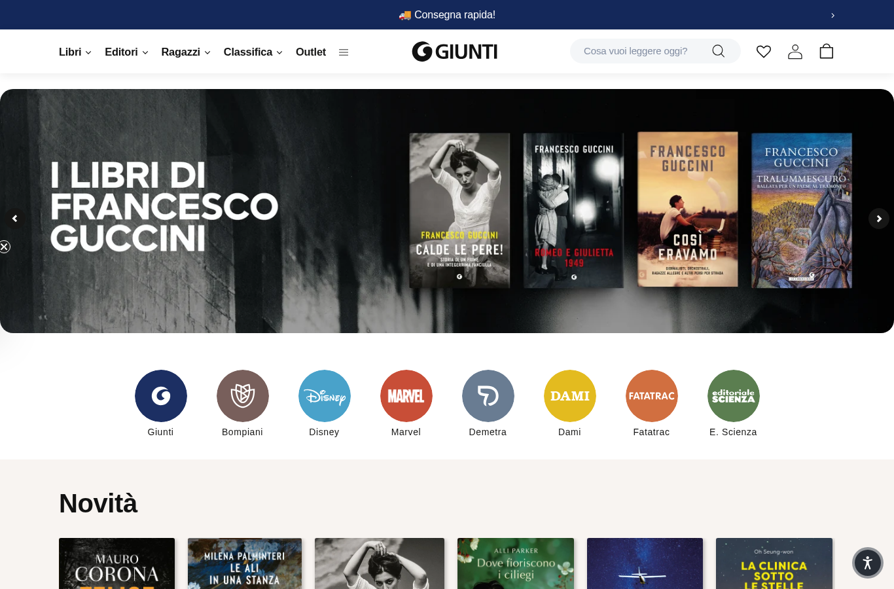The width and height of the screenshot is (894, 589).
Task: Open 'Dove fioriscono i ciliegi' book cover
Action: tap(516, 563)
